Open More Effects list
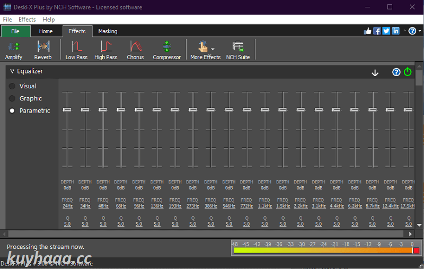 pyautogui.click(x=205, y=50)
